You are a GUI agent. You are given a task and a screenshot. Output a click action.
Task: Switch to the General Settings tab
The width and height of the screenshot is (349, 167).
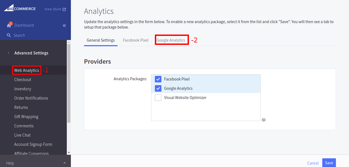coord(101,40)
